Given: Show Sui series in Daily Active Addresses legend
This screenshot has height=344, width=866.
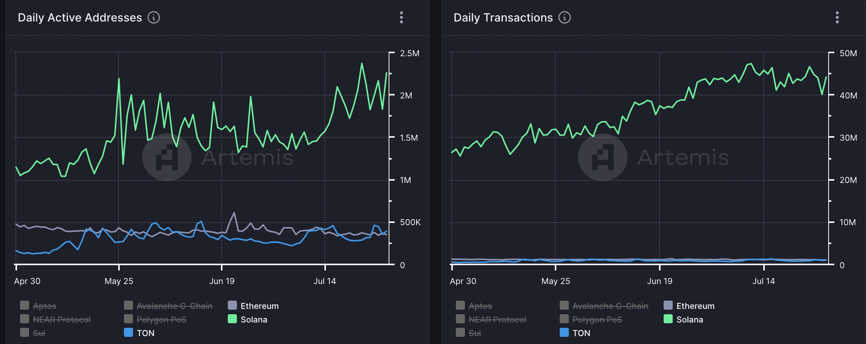Looking at the screenshot, I should click(39, 333).
